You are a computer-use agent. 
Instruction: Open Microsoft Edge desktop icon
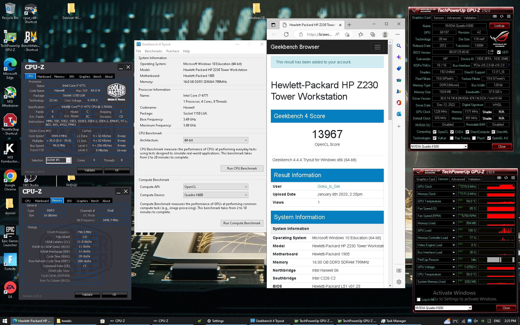[10, 69]
